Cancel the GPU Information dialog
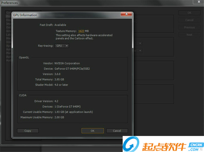 117,131
